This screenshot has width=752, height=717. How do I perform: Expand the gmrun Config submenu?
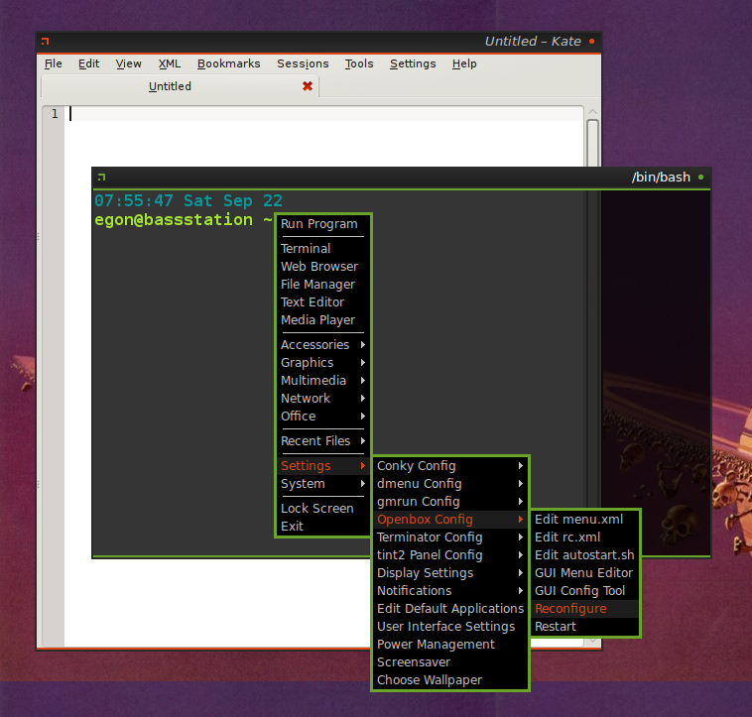[450, 502]
